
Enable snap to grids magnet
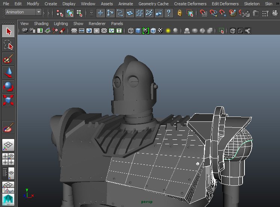204,13
